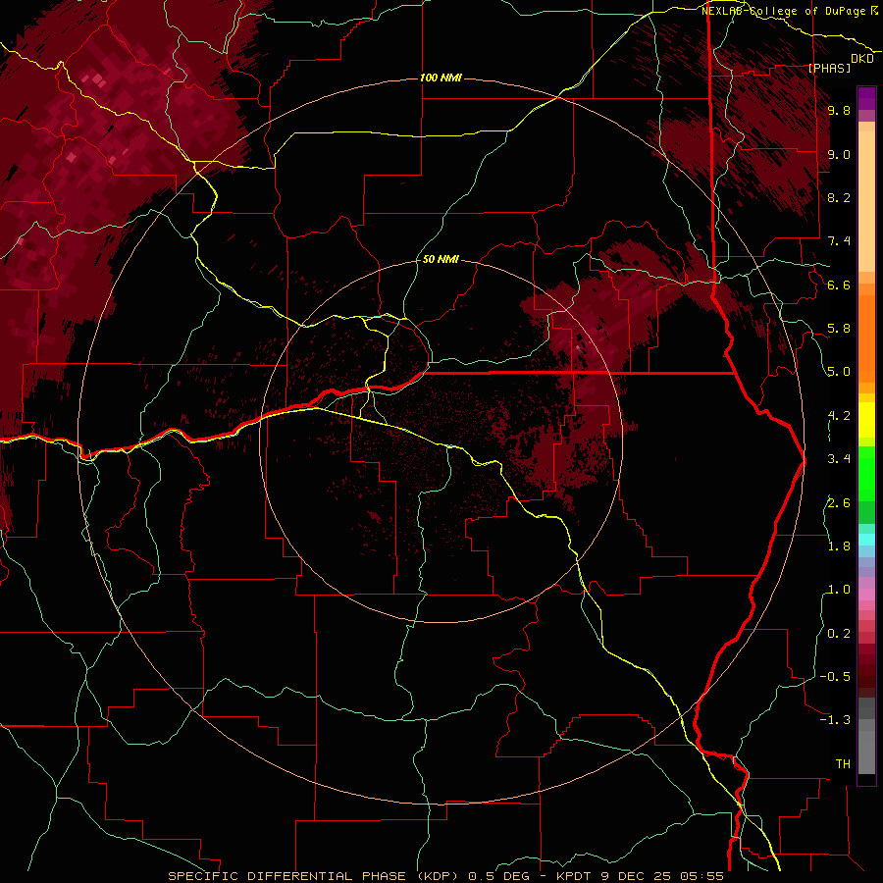Click the 1.8 scale value
This screenshot has width=883, height=883.
click(x=839, y=546)
